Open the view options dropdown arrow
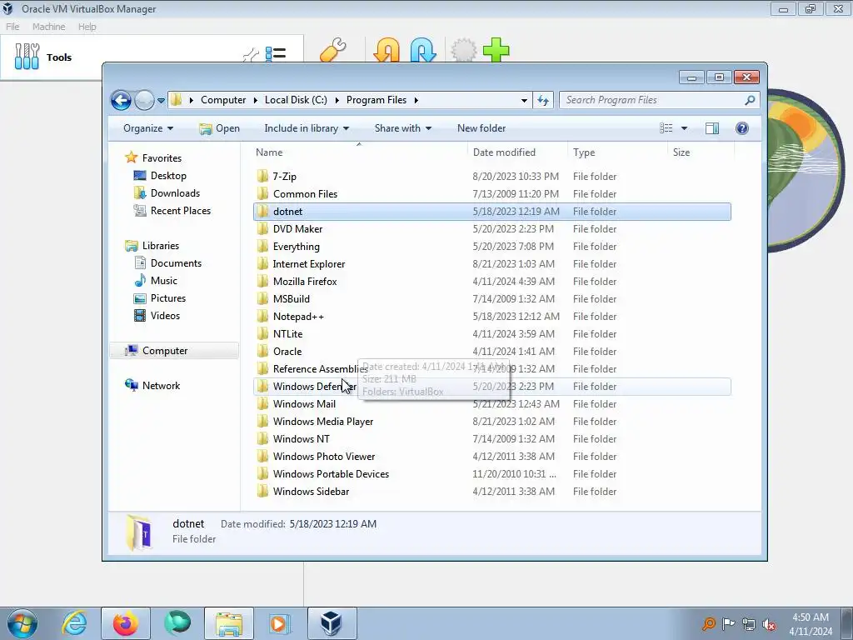The width and height of the screenshot is (853, 640). [684, 128]
